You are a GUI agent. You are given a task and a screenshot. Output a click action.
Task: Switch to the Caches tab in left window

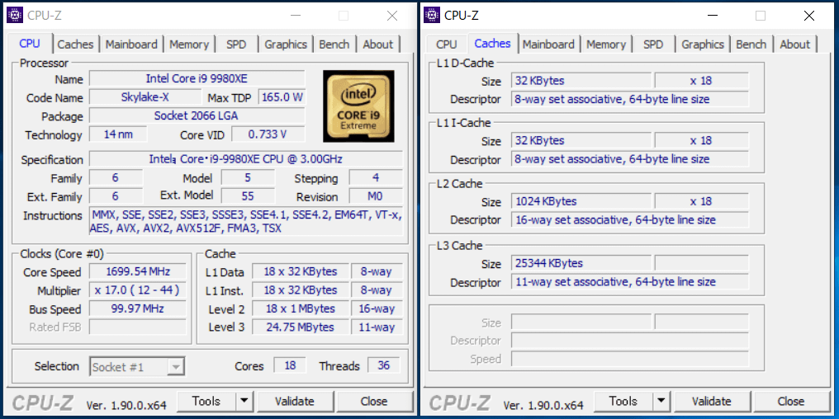[x=75, y=45]
